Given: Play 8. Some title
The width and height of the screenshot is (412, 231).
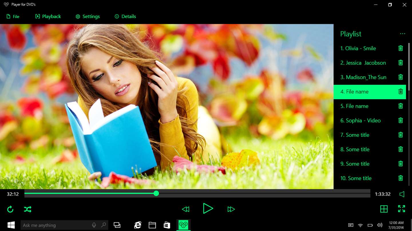Looking at the screenshot, I should [355, 149].
